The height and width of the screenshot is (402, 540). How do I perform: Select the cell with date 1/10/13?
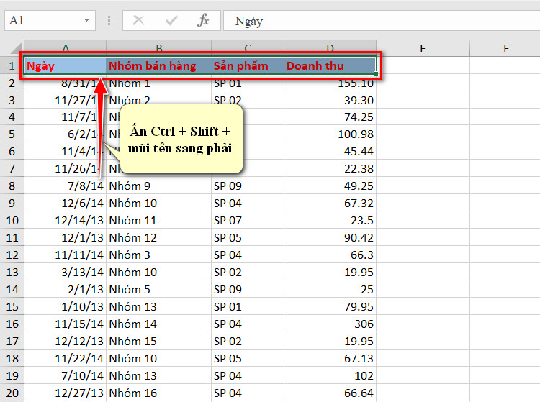pos(65,306)
